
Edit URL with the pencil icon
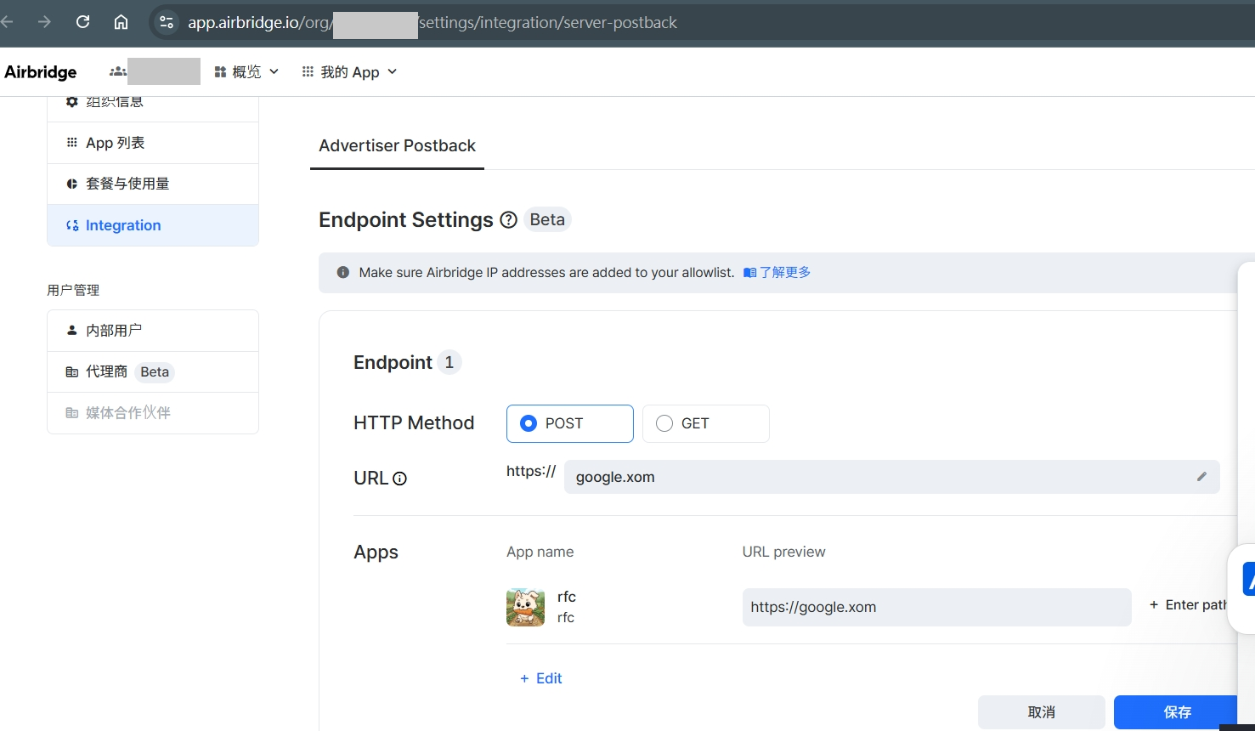tap(1201, 477)
